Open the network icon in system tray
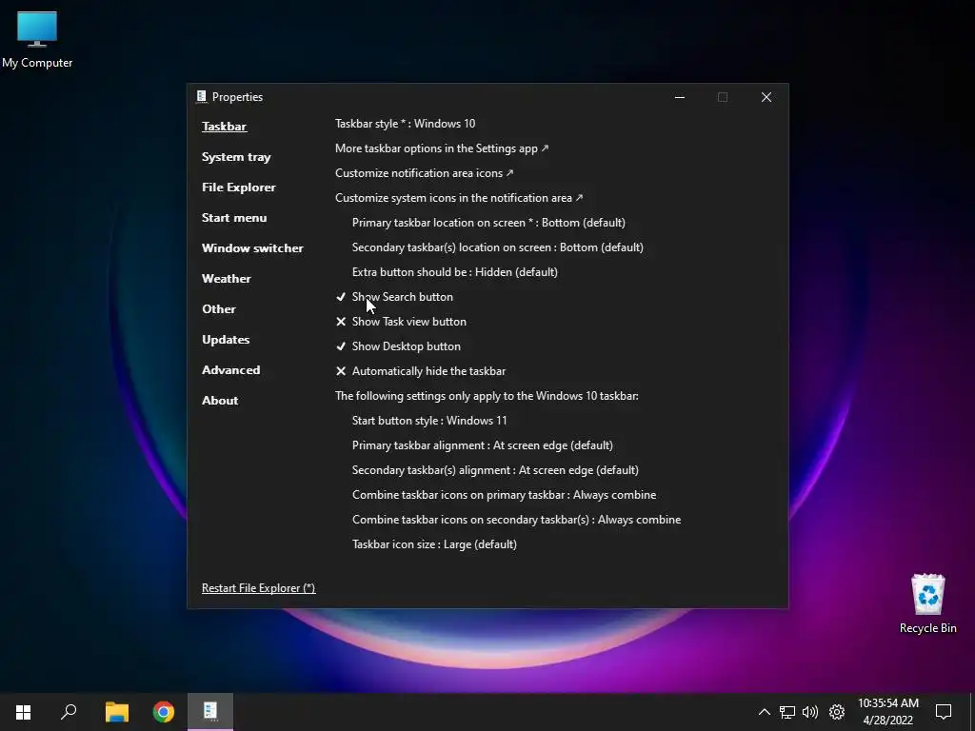Image resolution: width=975 pixels, height=731 pixels. pyautogui.click(x=787, y=712)
